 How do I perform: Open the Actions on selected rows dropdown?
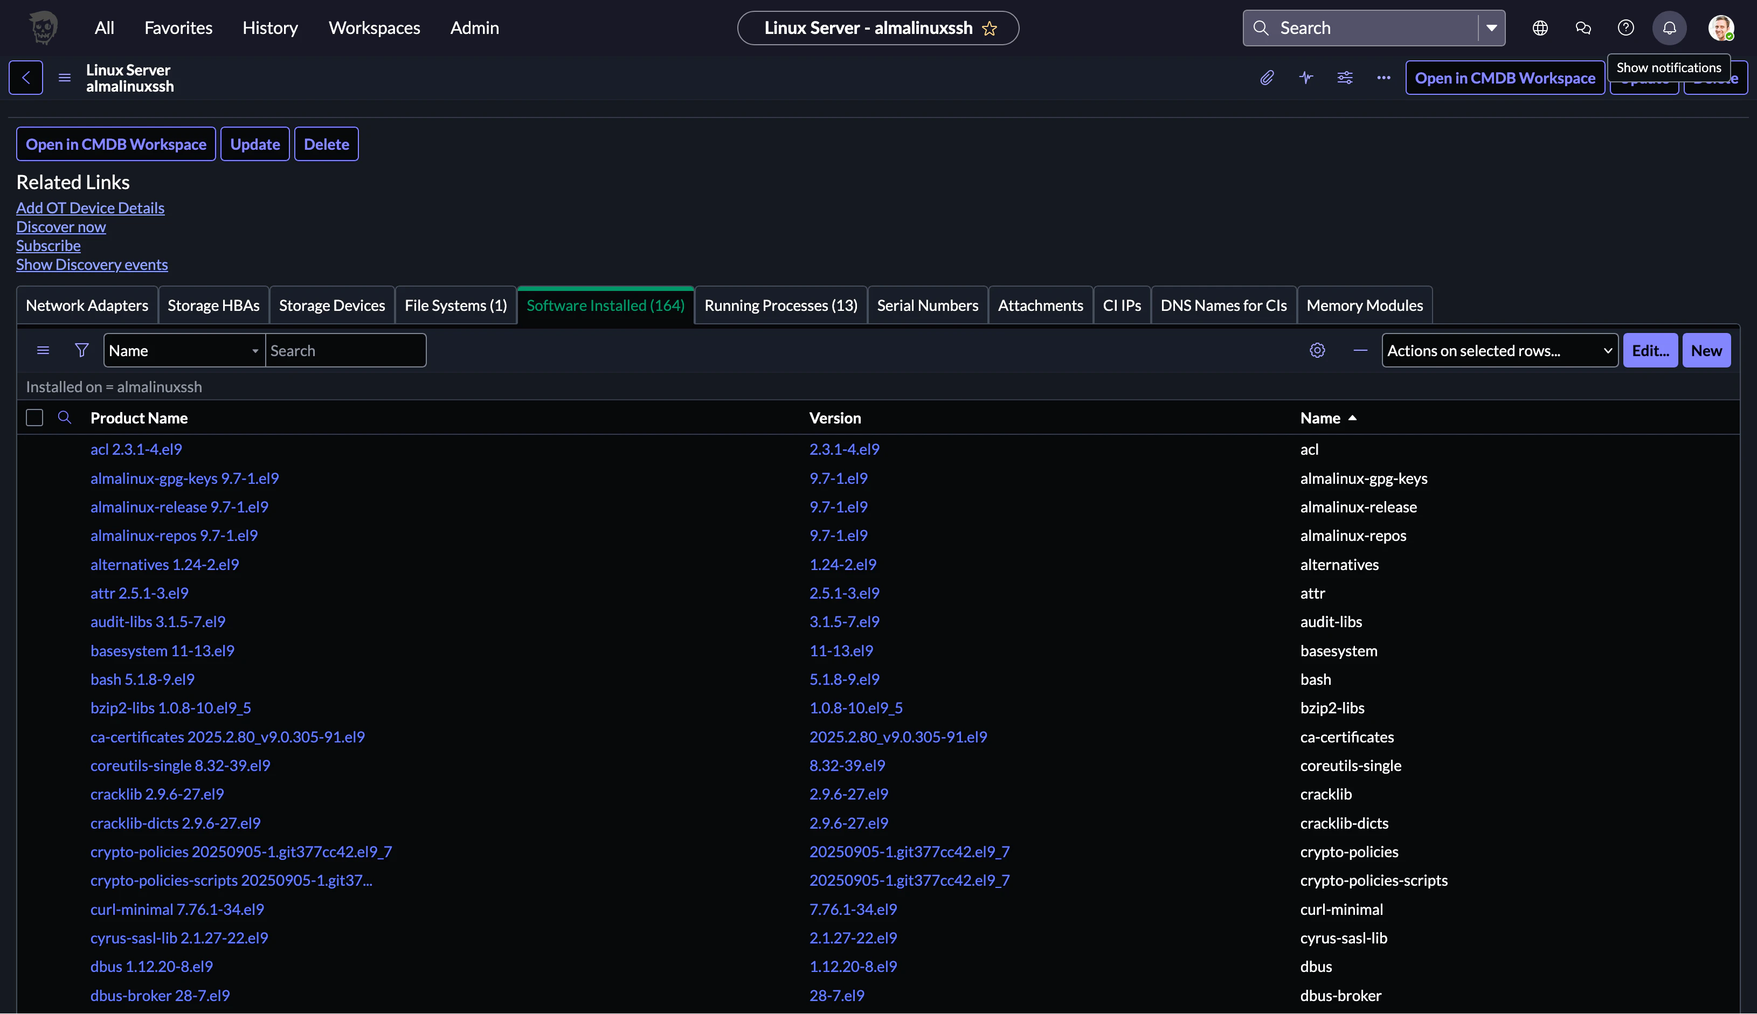click(x=1500, y=350)
